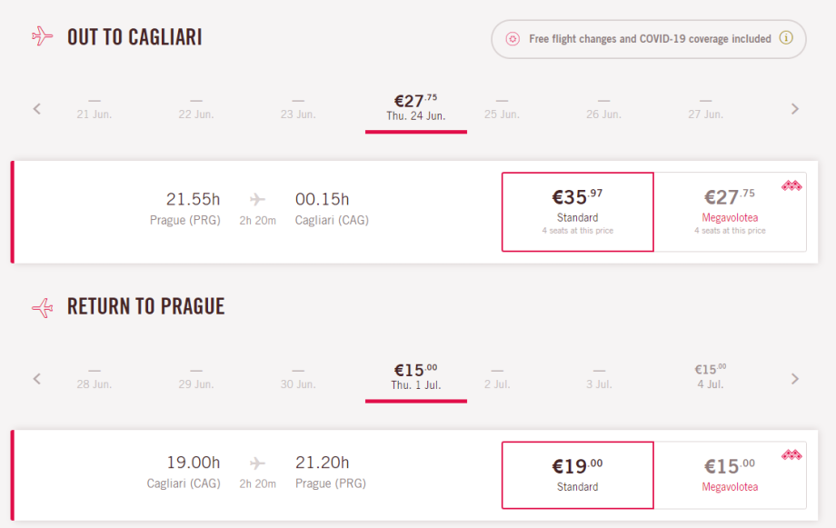Click the plane icon between Cagliari 19.00h and Prague 21.20h
This screenshot has width=836, height=528.
coord(258,463)
